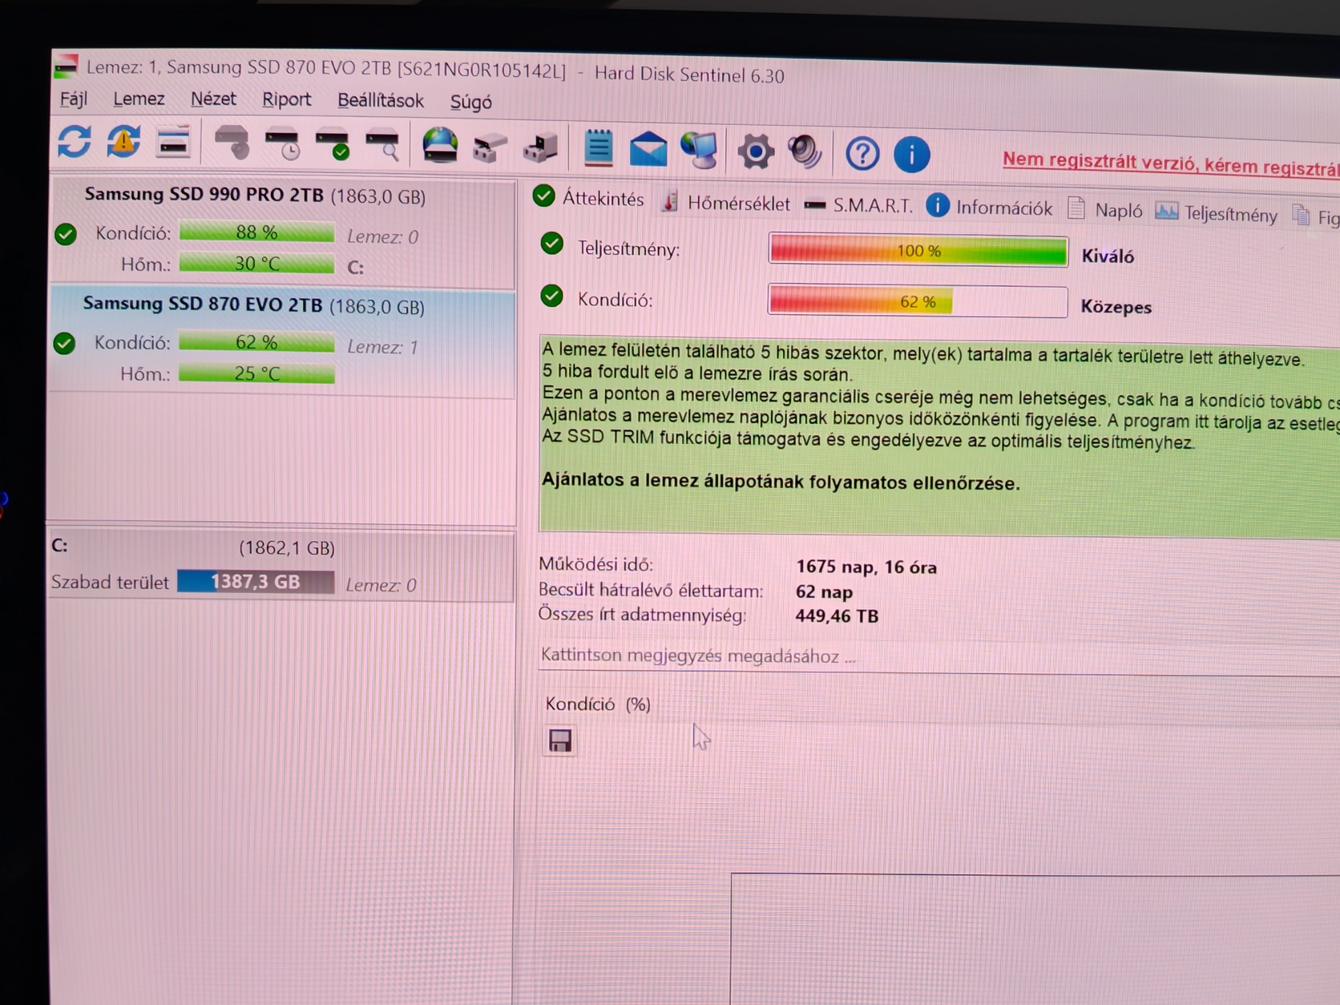Click the 'Kattintson megjegyzés megadásához' comment field
Viewport: 1340px width, 1005px height.
pos(939,657)
